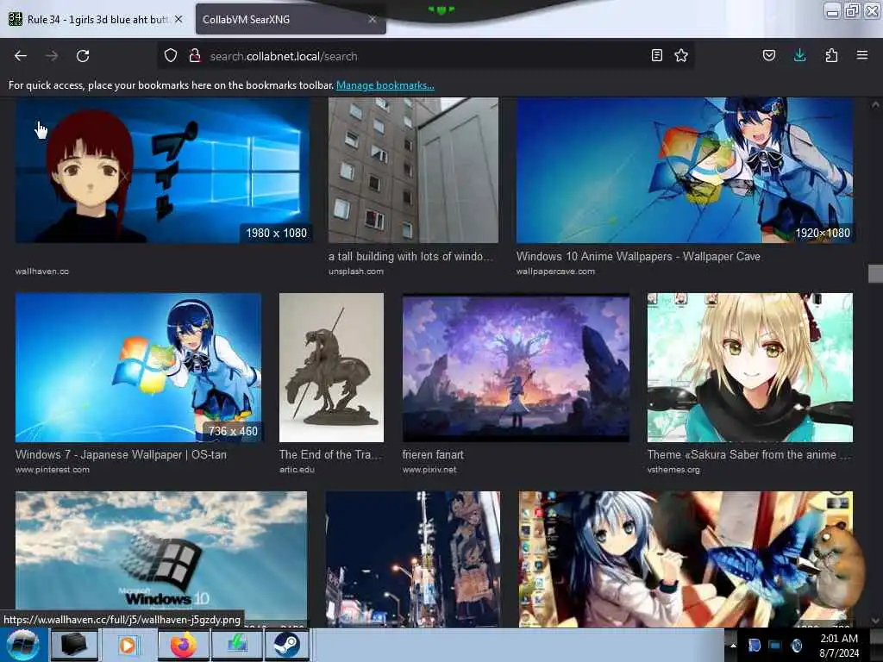Click the forward navigation arrow

click(x=52, y=56)
